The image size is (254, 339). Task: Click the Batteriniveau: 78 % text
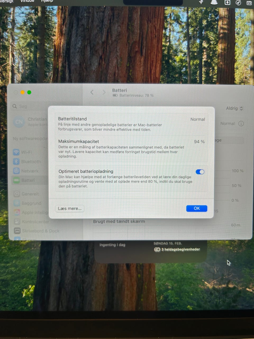(x=137, y=96)
